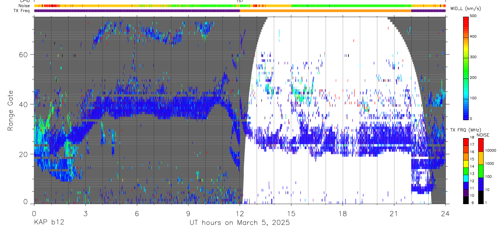
Task: Click the 24 tick on UT hours axis
Action: [x=446, y=213]
